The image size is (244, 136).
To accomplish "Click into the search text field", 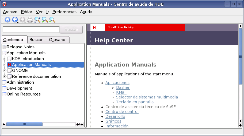I will [x=31, y=30].
